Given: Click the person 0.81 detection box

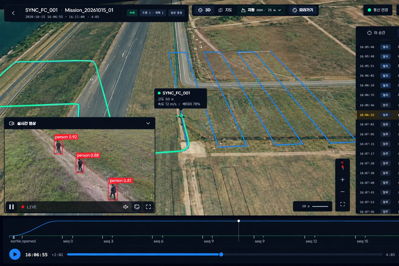Looking at the screenshot, I should pos(113,191).
